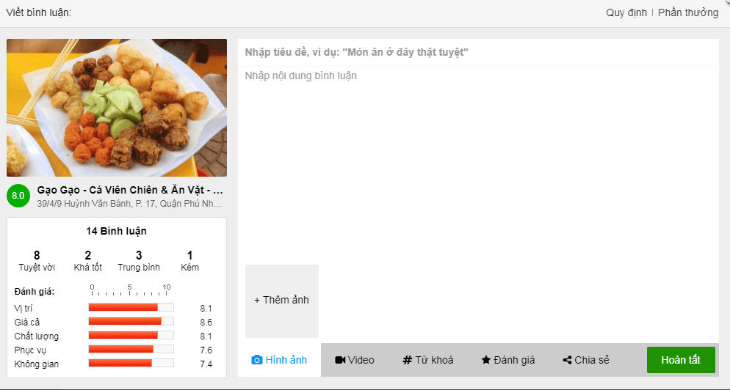Focus the review title input field
The height and width of the screenshot is (390, 730).
click(x=478, y=52)
